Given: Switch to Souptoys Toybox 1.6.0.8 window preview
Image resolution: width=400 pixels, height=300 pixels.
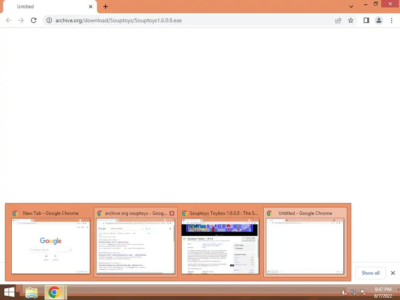Looking at the screenshot, I should [220, 242].
